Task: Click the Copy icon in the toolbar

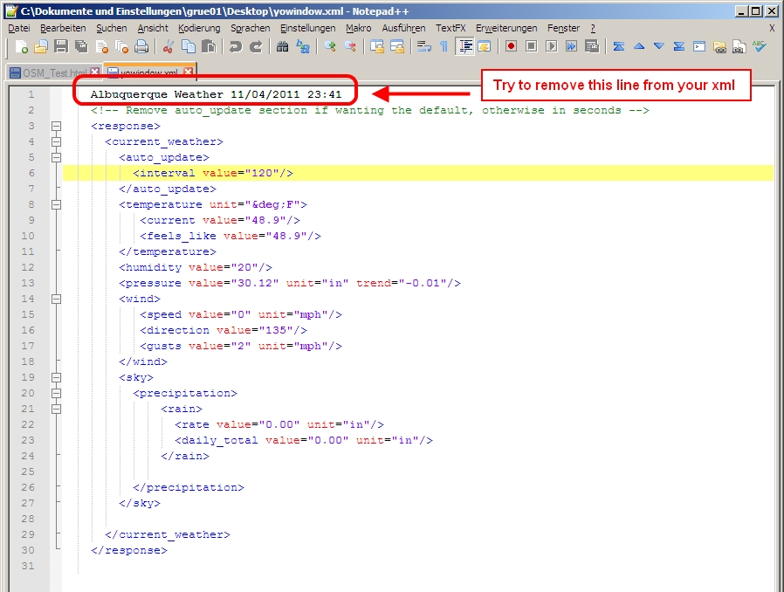Action: (x=188, y=46)
